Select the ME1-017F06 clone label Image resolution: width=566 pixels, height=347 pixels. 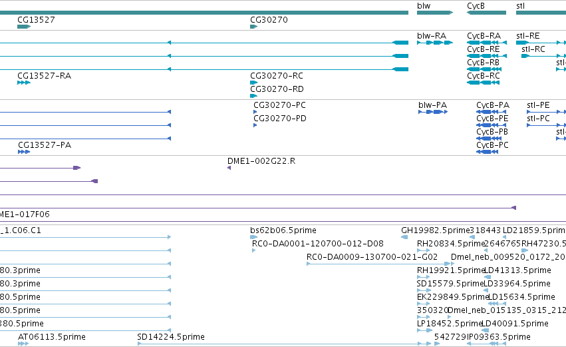click(25, 214)
